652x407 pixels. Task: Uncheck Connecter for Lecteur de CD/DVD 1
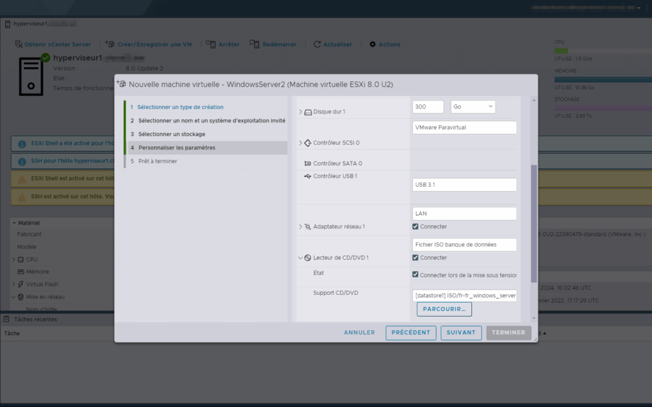(415, 257)
